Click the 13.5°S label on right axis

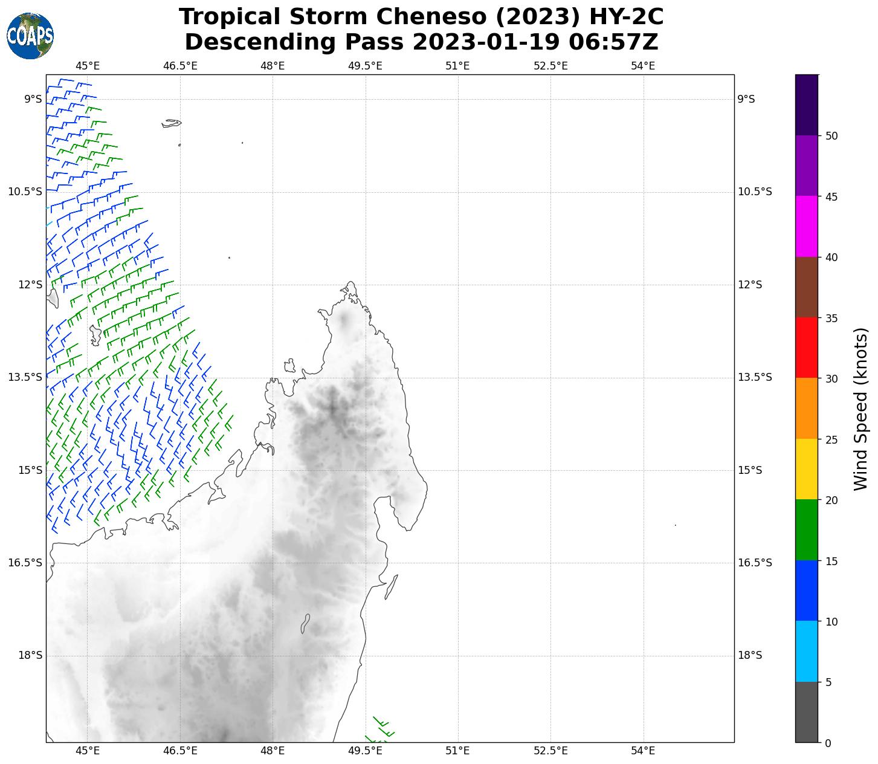[755, 378]
